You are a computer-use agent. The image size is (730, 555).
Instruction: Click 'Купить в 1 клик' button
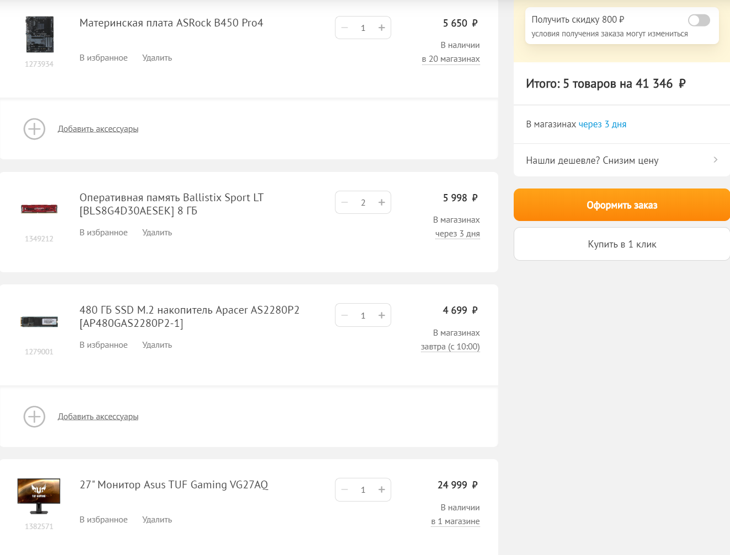pyautogui.click(x=622, y=244)
